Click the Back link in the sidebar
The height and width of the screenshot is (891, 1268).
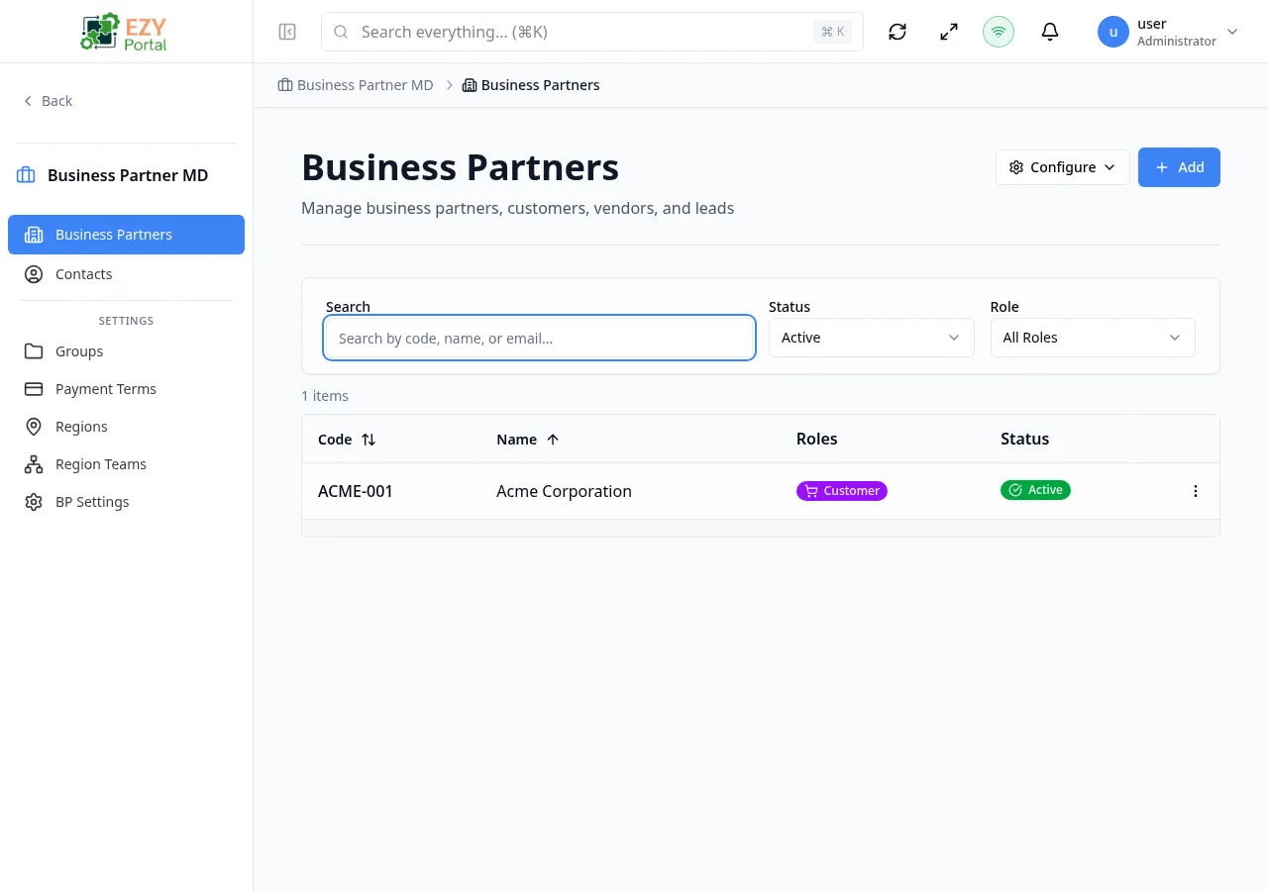[x=47, y=100]
